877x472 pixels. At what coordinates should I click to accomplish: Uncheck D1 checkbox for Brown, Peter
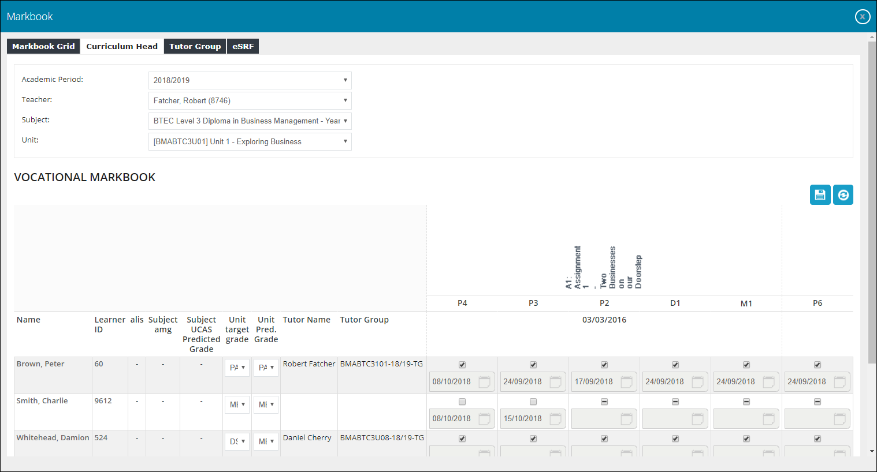point(675,365)
